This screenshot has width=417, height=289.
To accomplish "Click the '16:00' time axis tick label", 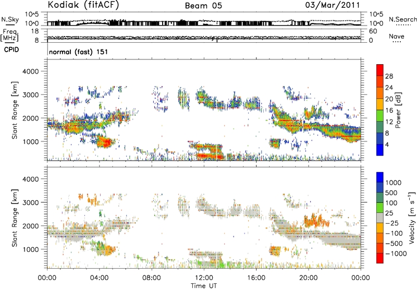I will click(x=256, y=278).
